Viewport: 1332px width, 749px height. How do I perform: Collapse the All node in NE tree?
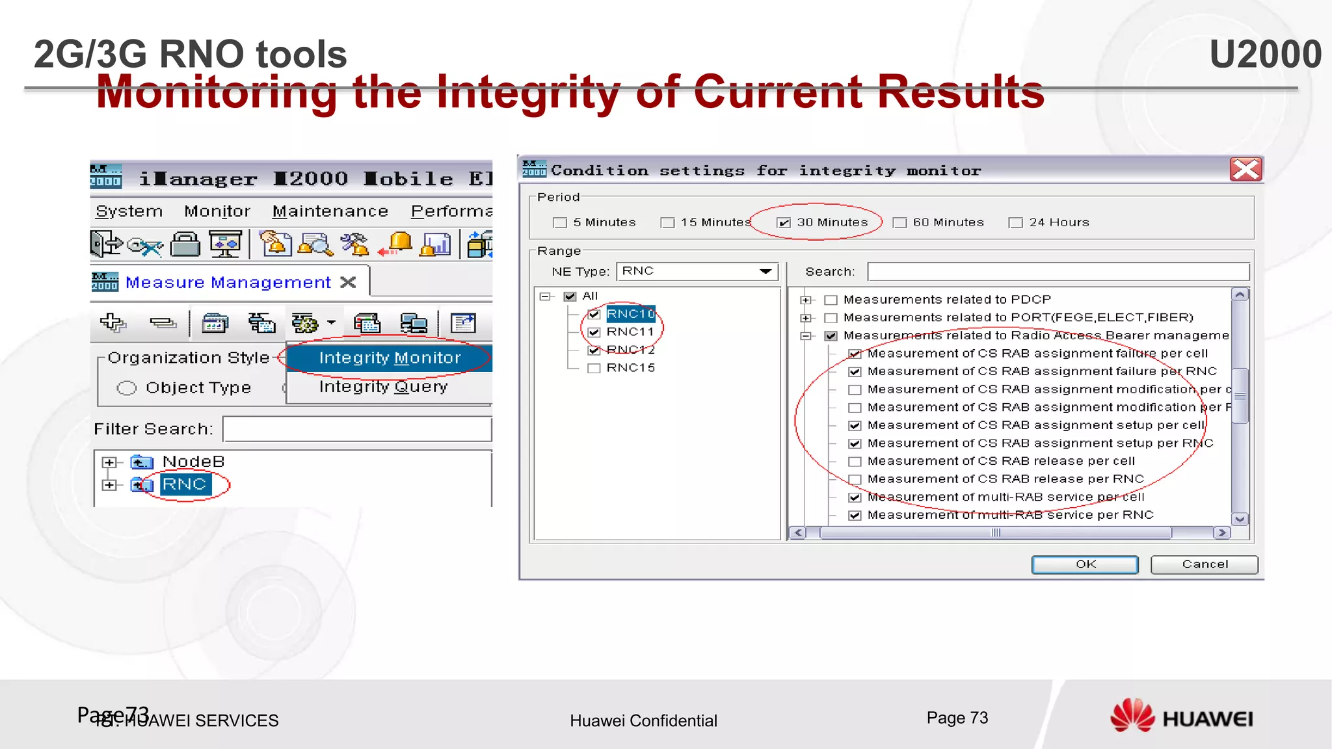(545, 296)
